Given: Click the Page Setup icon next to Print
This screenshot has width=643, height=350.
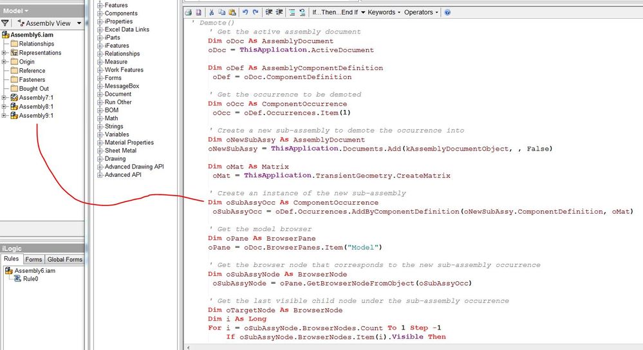Looking at the screenshot, I should tap(198, 12).
